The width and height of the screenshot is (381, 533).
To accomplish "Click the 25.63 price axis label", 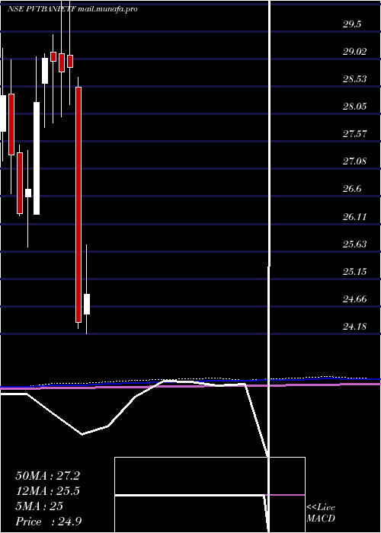I will tap(355, 244).
